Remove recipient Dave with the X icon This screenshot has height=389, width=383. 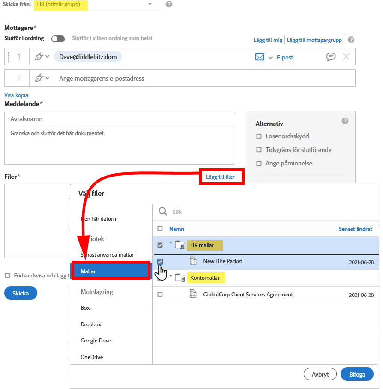point(346,57)
